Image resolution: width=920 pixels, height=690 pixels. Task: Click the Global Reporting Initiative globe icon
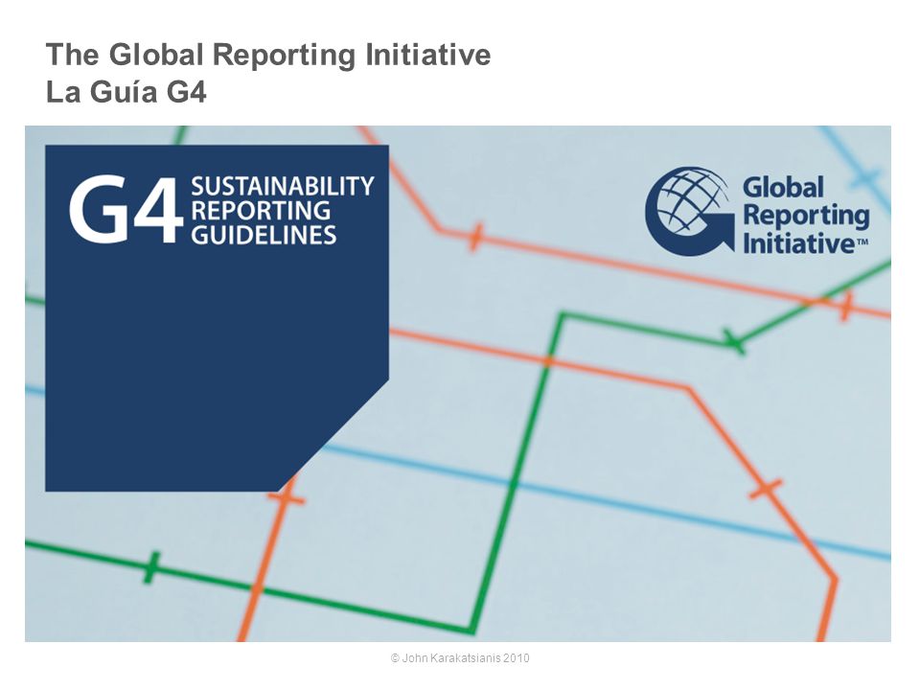click(x=690, y=211)
